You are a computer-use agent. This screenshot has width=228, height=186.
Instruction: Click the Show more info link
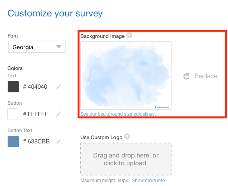pos(148,181)
